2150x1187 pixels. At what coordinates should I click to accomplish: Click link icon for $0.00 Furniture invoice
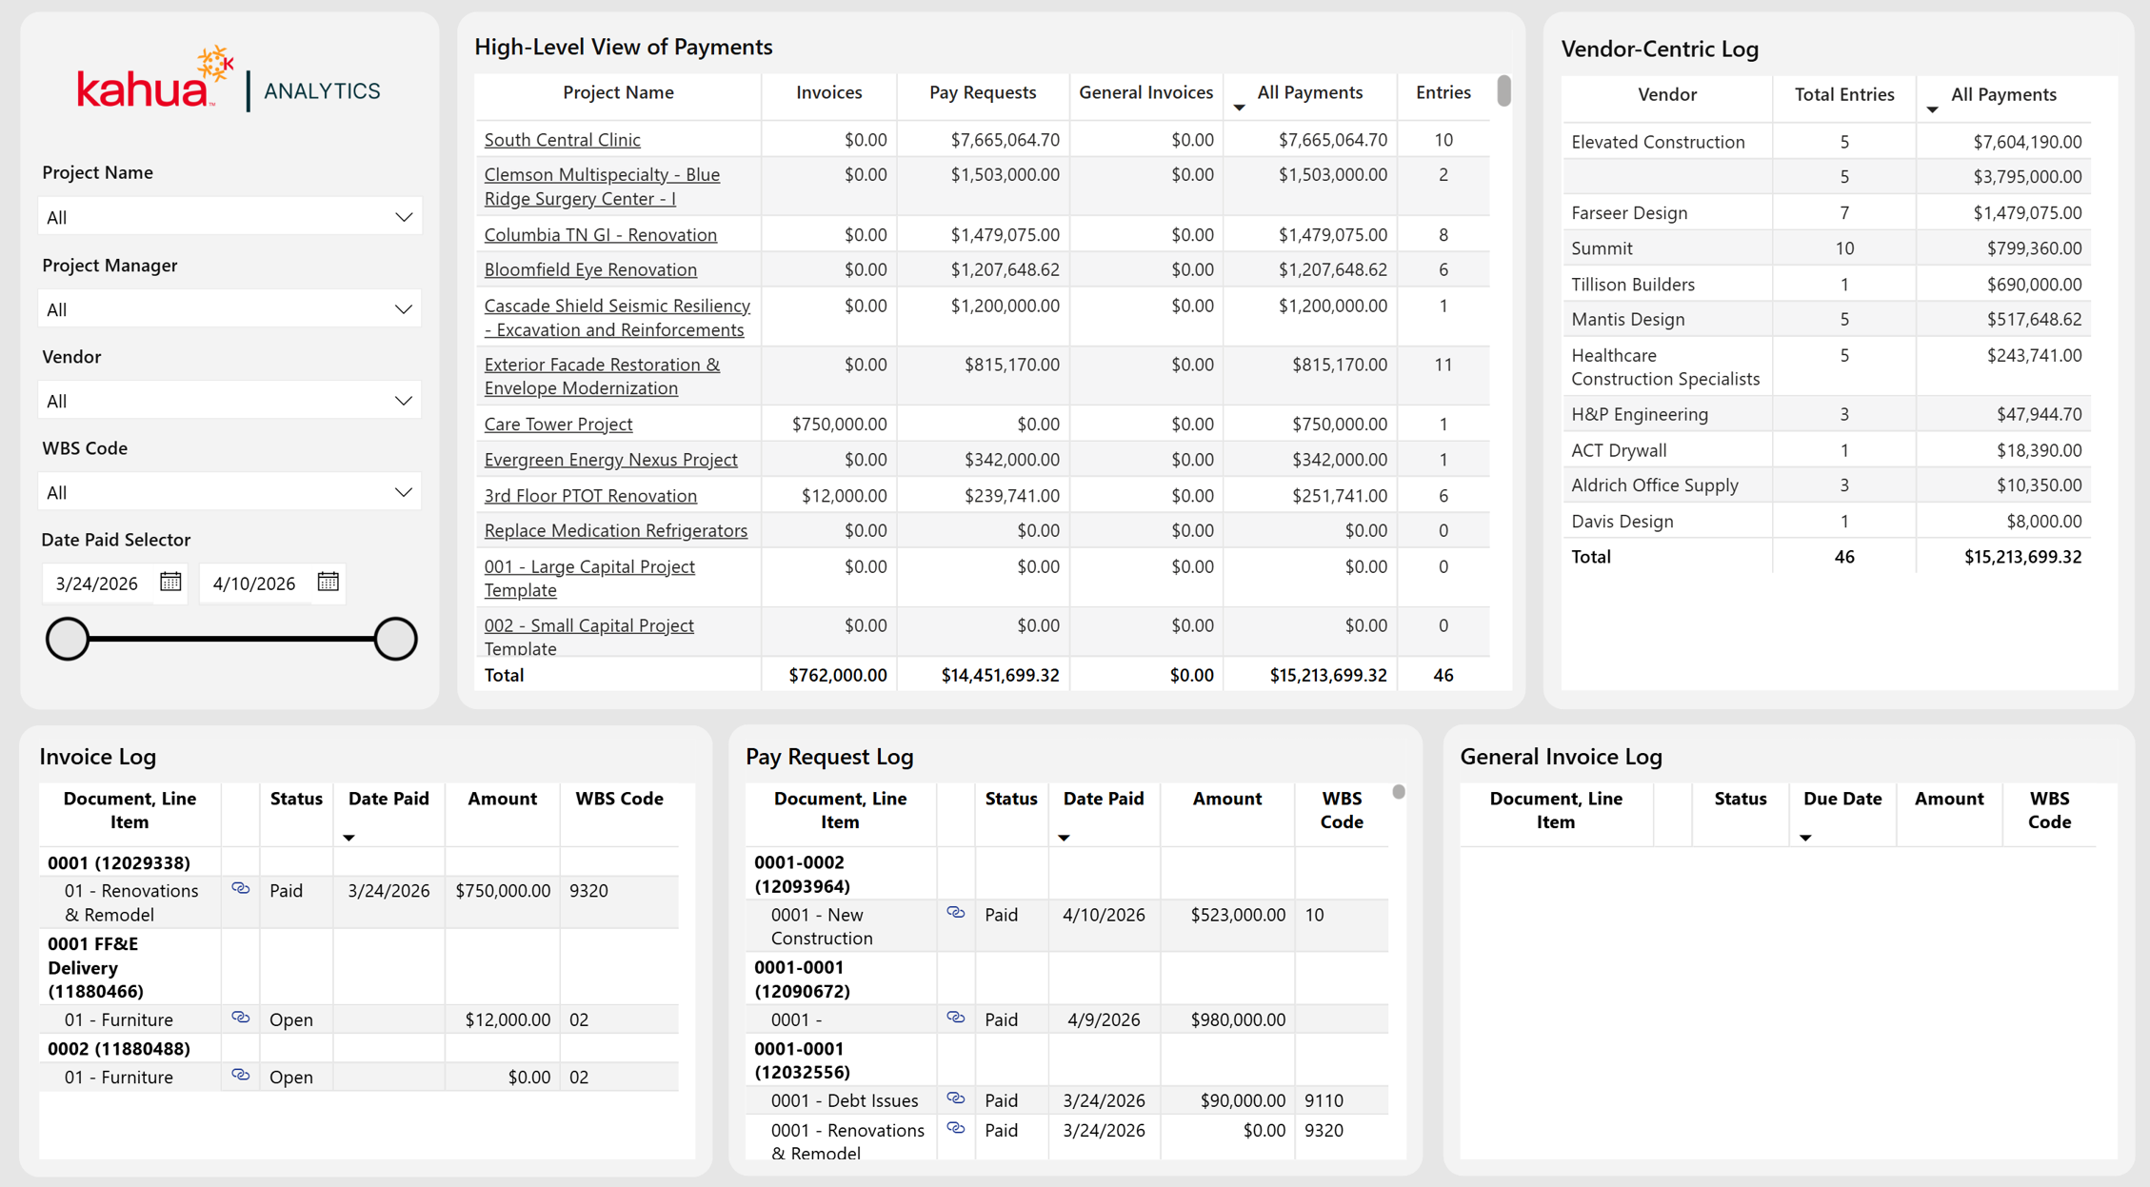click(x=241, y=1075)
